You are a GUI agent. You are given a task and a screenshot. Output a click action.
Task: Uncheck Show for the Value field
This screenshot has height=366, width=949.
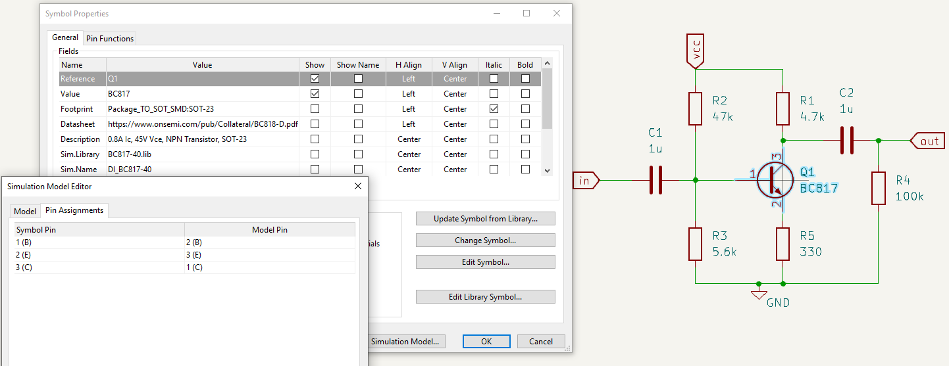(315, 94)
